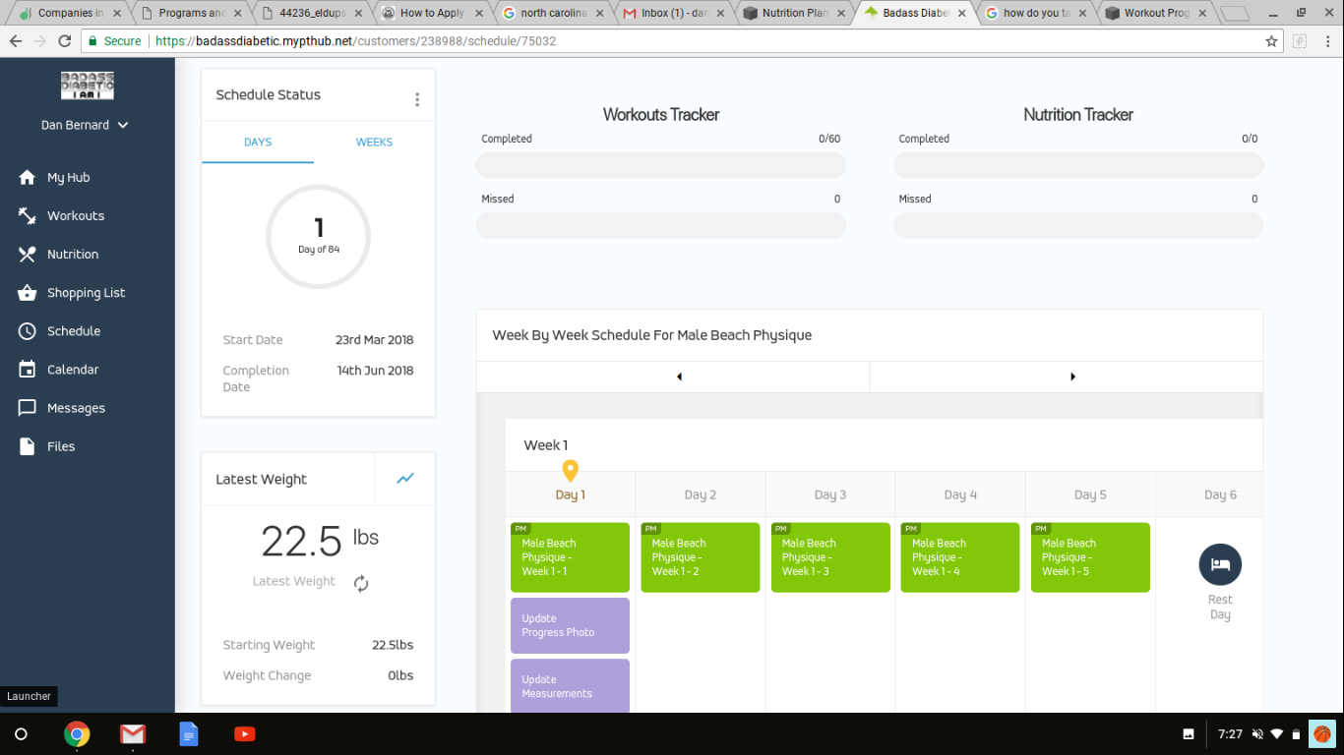Click Update Progress Photo card
Viewport: 1344px width, 755px height.
click(x=570, y=625)
